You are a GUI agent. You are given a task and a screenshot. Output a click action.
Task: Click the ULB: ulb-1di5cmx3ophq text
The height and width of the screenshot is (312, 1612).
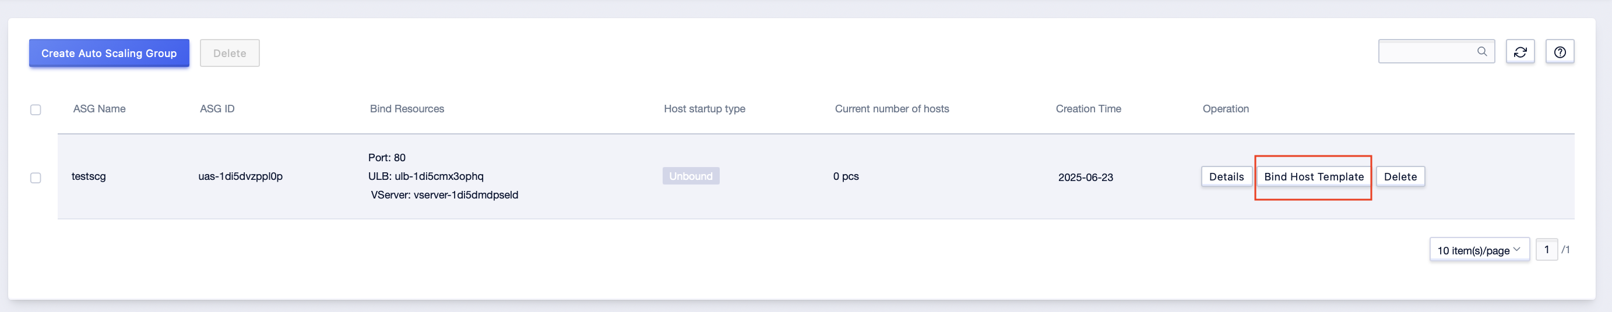point(425,176)
